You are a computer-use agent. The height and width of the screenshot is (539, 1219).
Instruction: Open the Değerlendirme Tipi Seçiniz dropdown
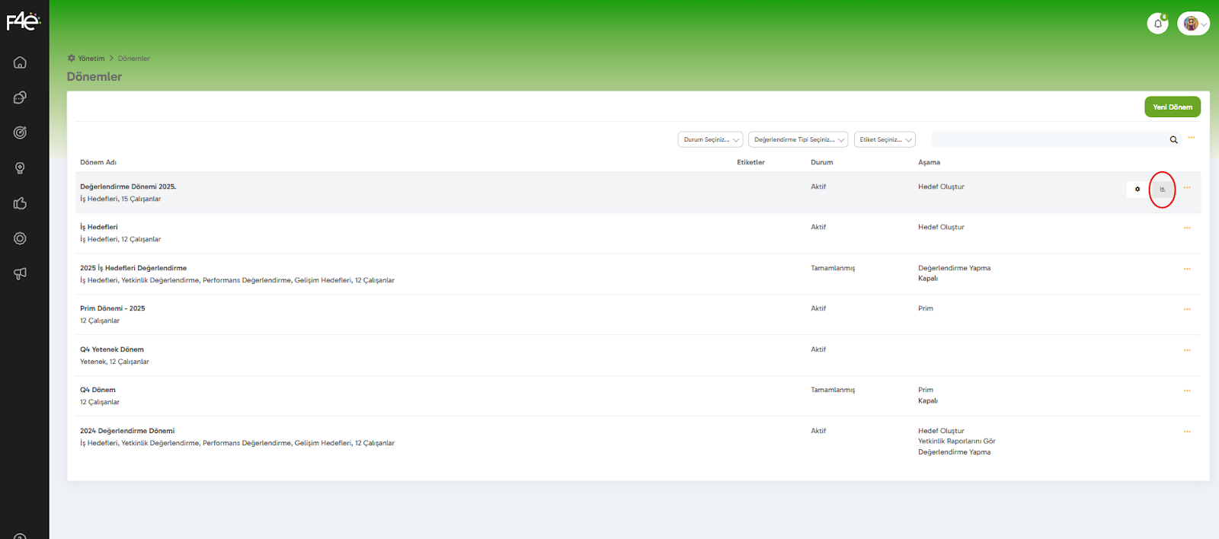pos(798,140)
